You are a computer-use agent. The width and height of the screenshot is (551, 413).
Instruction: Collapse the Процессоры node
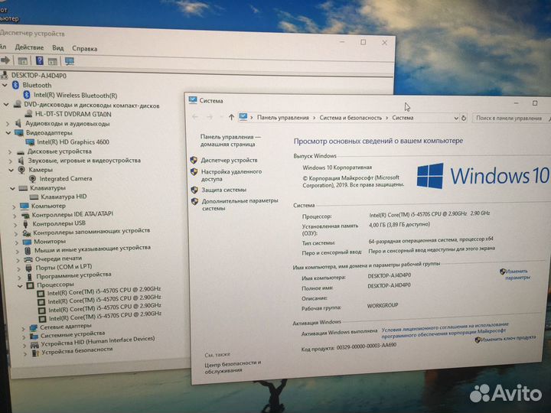(20, 285)
